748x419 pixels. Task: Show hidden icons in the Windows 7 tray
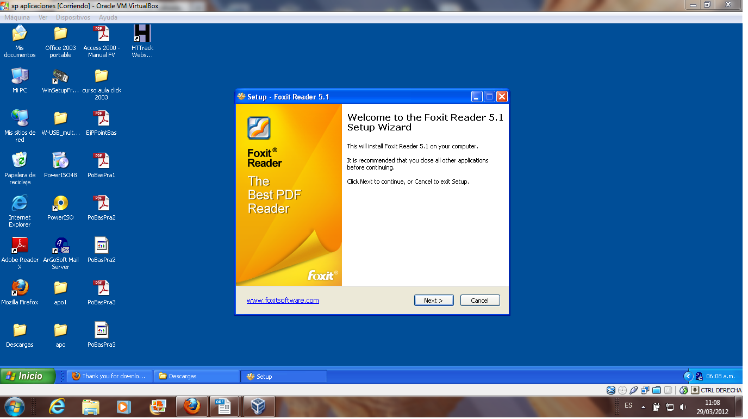click(644, 407)
